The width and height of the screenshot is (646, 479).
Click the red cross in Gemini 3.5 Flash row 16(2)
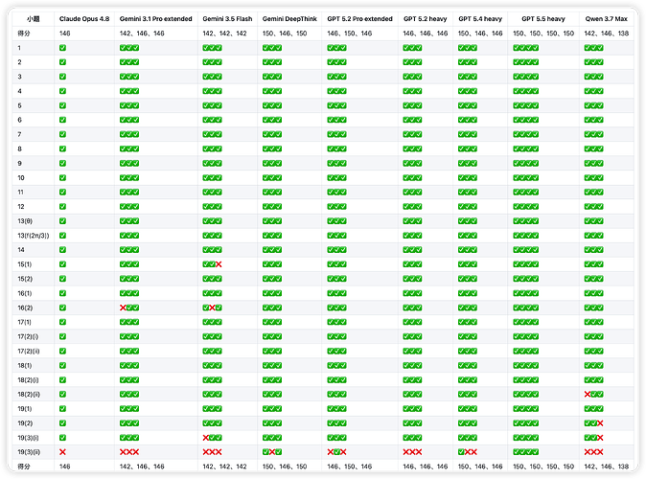212,308
